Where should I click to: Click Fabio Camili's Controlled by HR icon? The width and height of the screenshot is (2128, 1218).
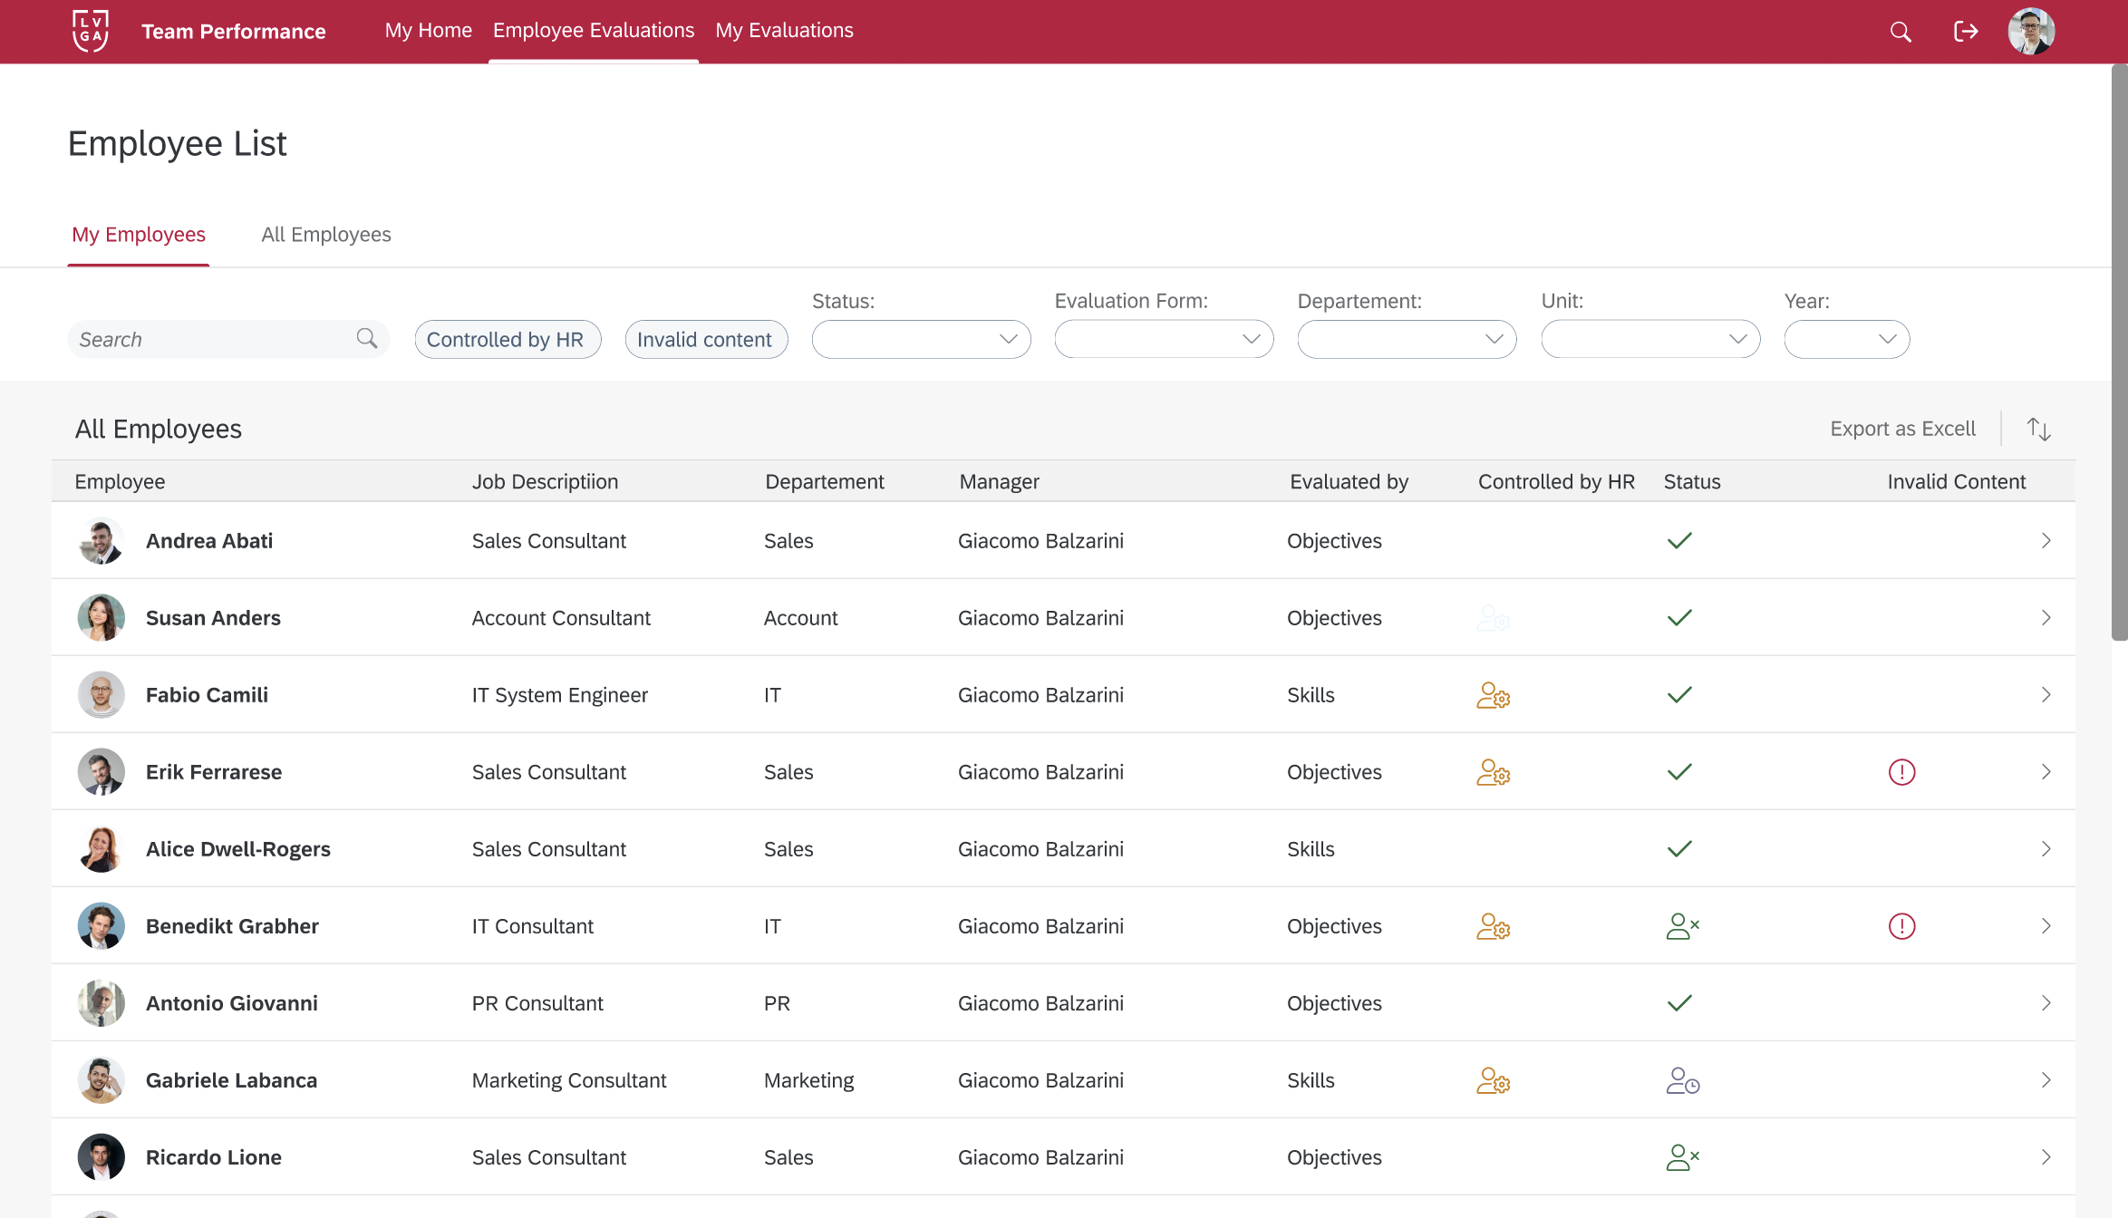1493,695
